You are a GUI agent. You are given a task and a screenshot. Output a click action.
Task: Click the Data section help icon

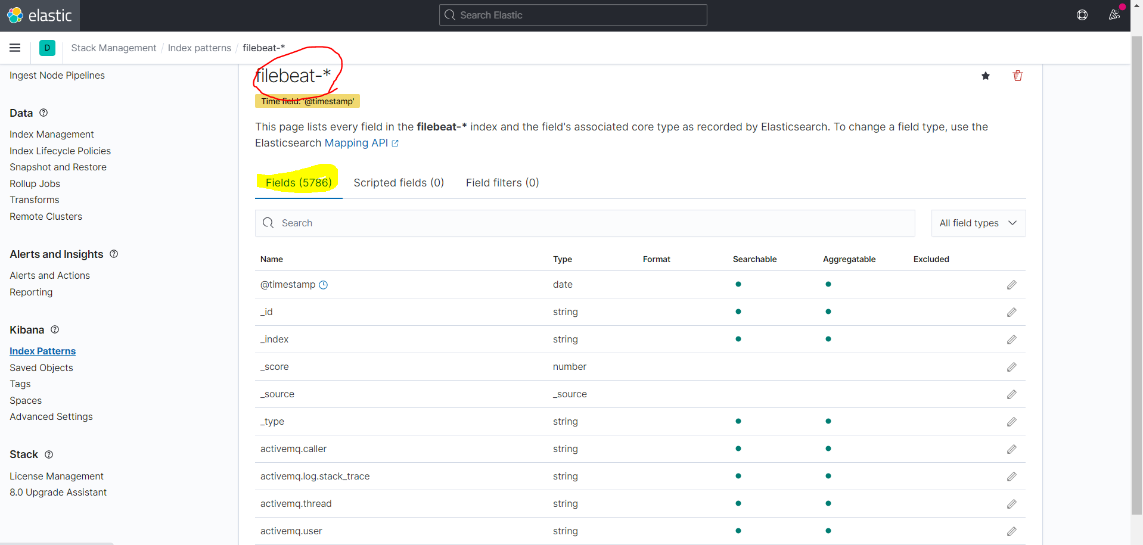pos(44,113)
